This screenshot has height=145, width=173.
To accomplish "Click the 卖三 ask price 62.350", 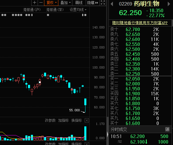I will pyautogui.click(x=133, y=64).
